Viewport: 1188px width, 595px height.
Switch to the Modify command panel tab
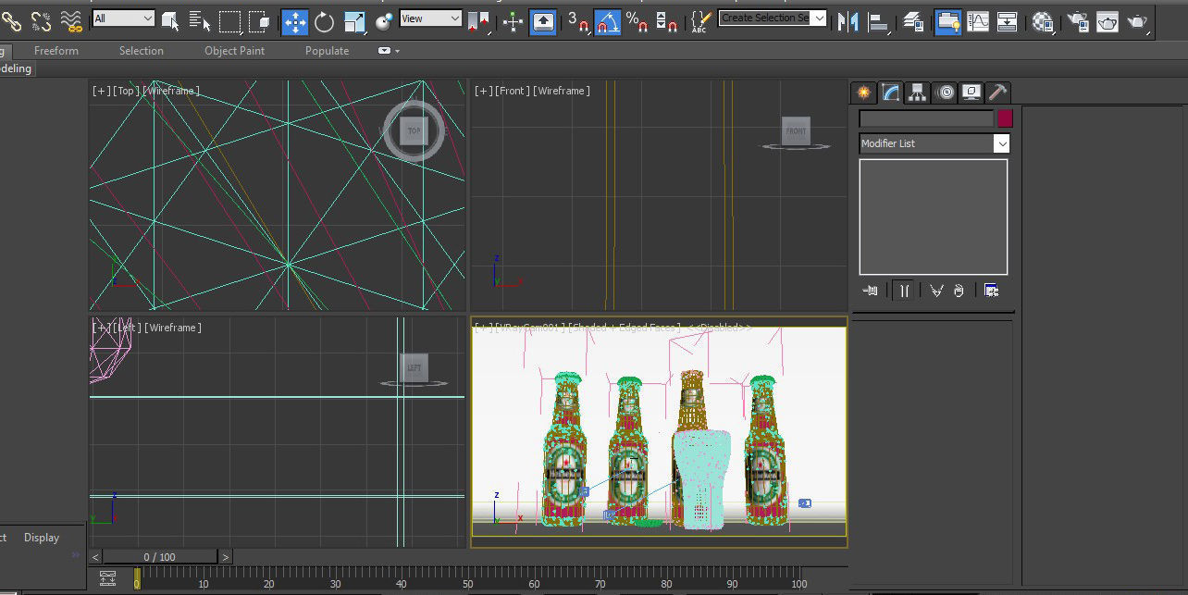pos(890,92)
